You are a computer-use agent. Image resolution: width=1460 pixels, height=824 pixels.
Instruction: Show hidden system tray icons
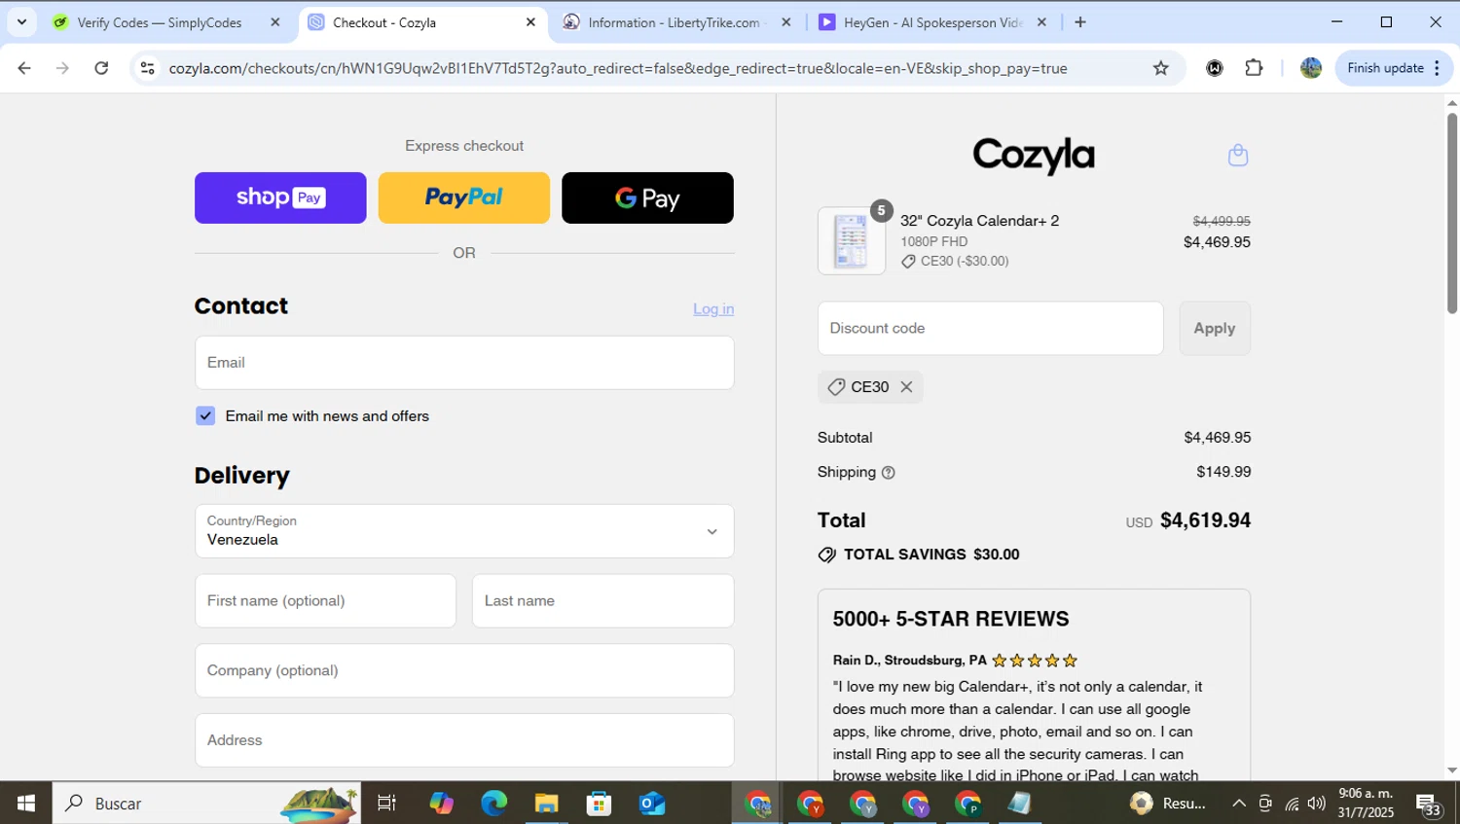click(1238, 804)
